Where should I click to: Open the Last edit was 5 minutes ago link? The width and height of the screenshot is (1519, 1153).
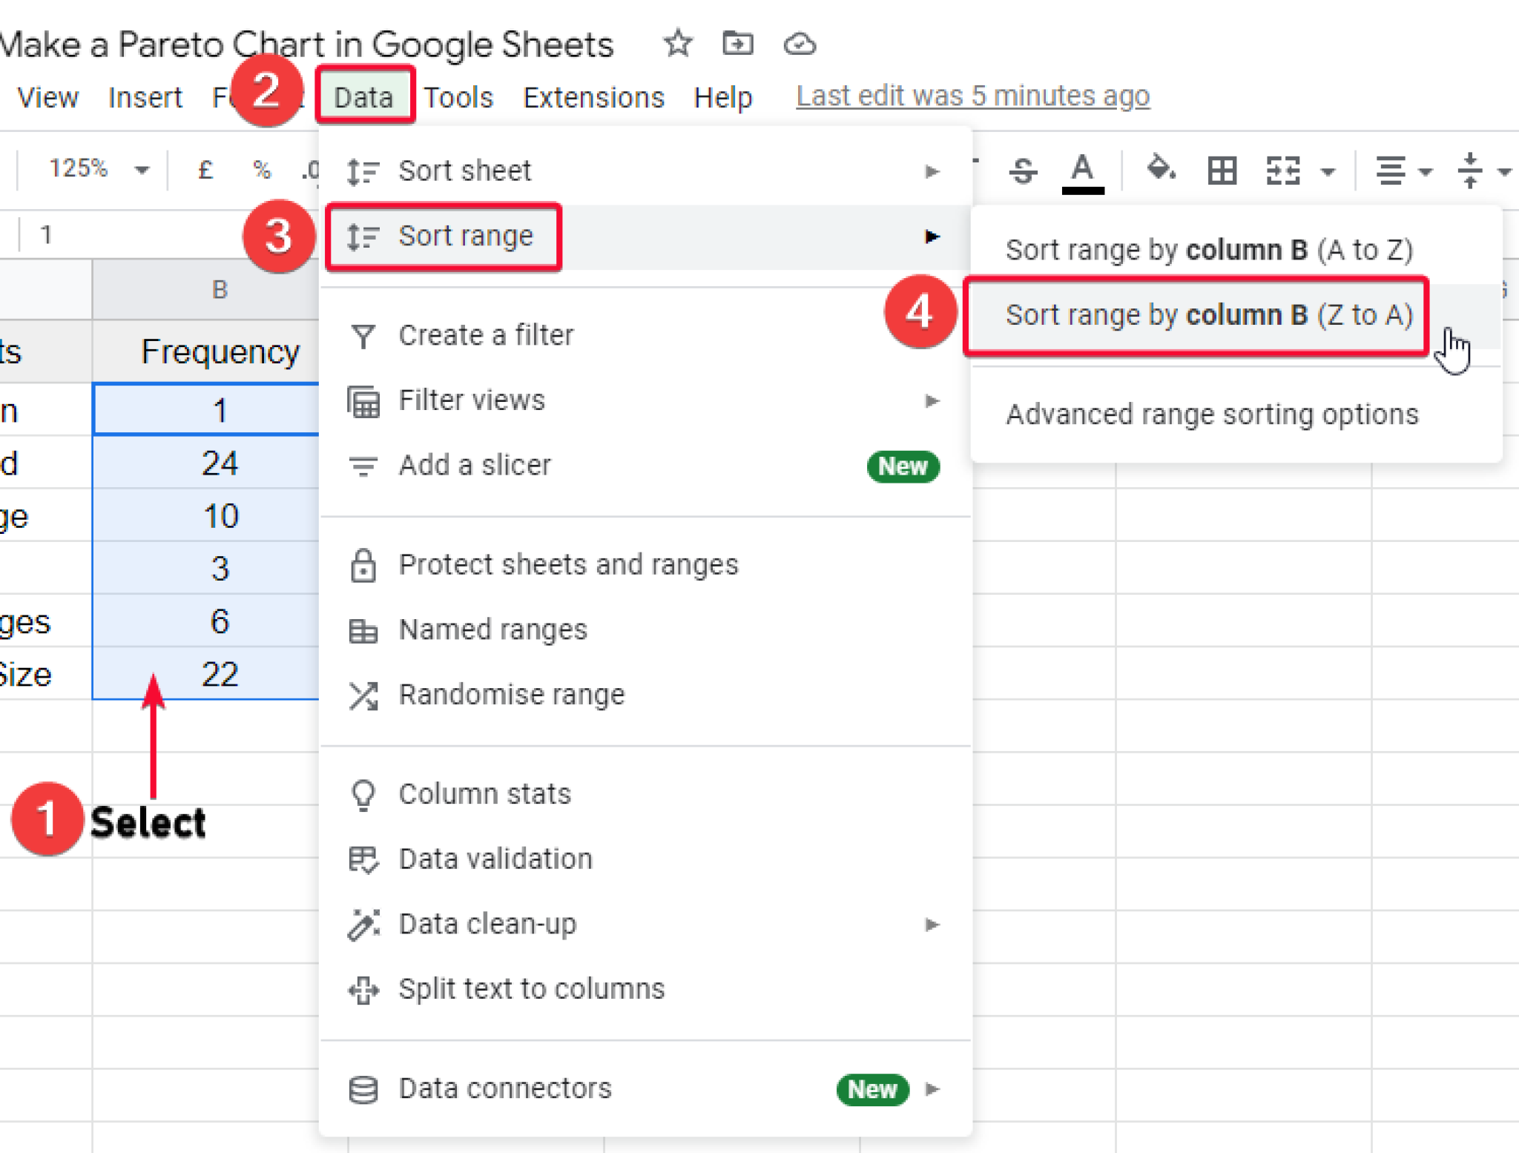pyautogui.click(x=972, y=96)
